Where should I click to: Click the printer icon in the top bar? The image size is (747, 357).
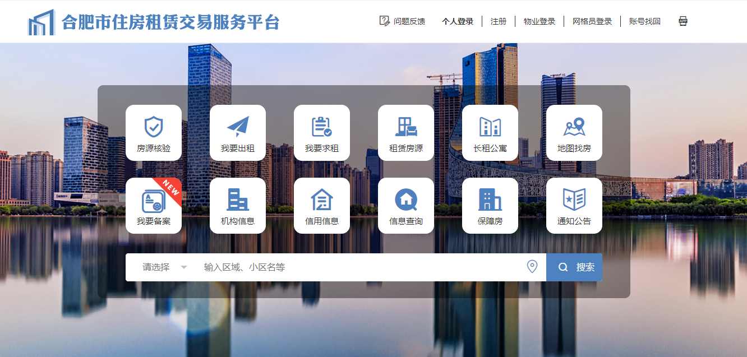click(683, 21)
